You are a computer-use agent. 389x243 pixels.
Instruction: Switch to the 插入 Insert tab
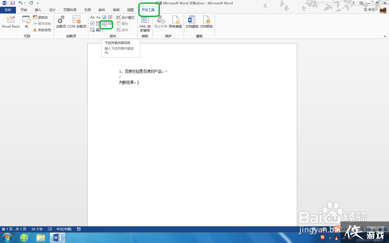38,10
